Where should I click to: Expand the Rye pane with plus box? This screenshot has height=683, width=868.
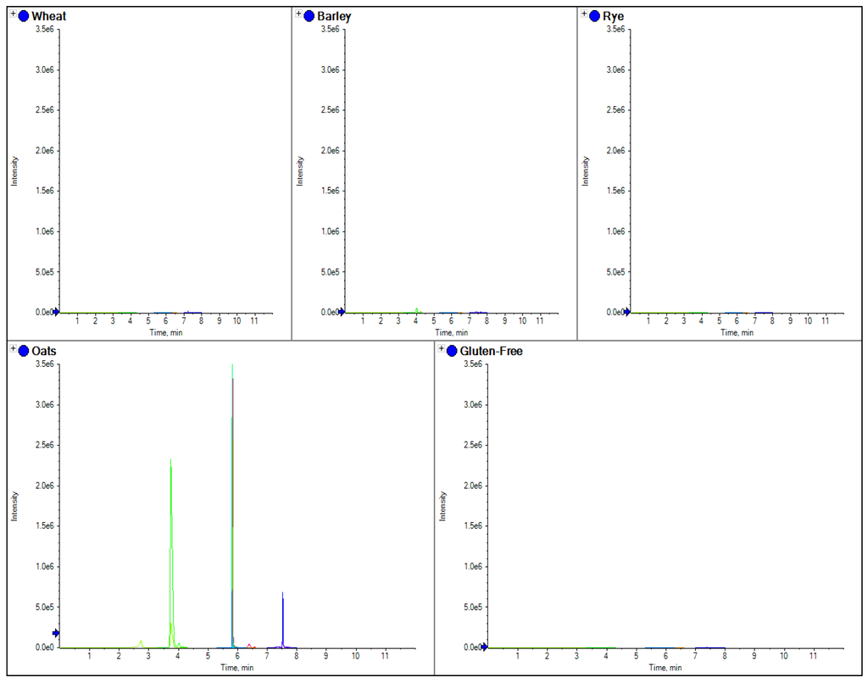point(584,15)
